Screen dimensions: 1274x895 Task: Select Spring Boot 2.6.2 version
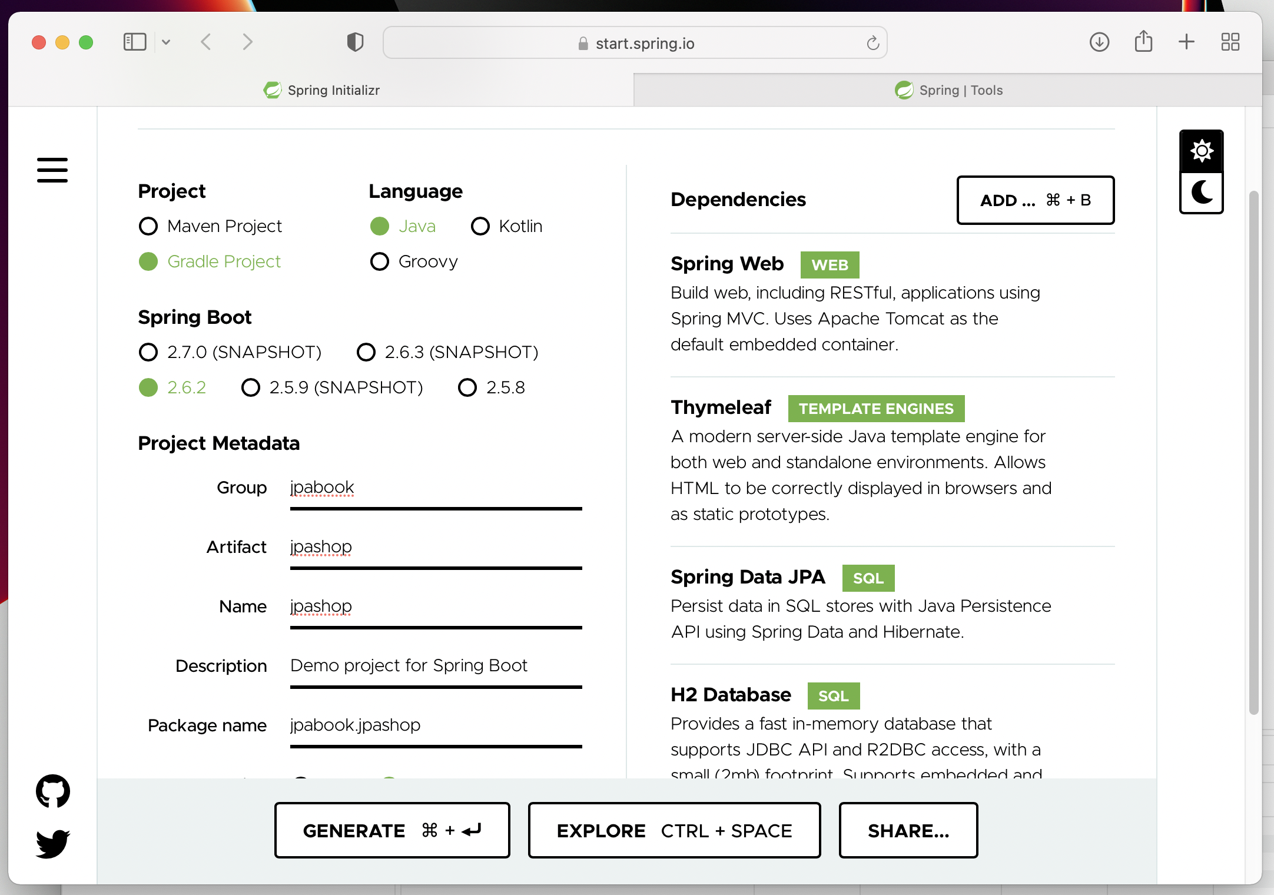[x=172, y=387]
